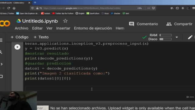The image size is (195, 110).
Task: Click the notebook title Untitled6.ipynb
Action: (x=40, y=21)
